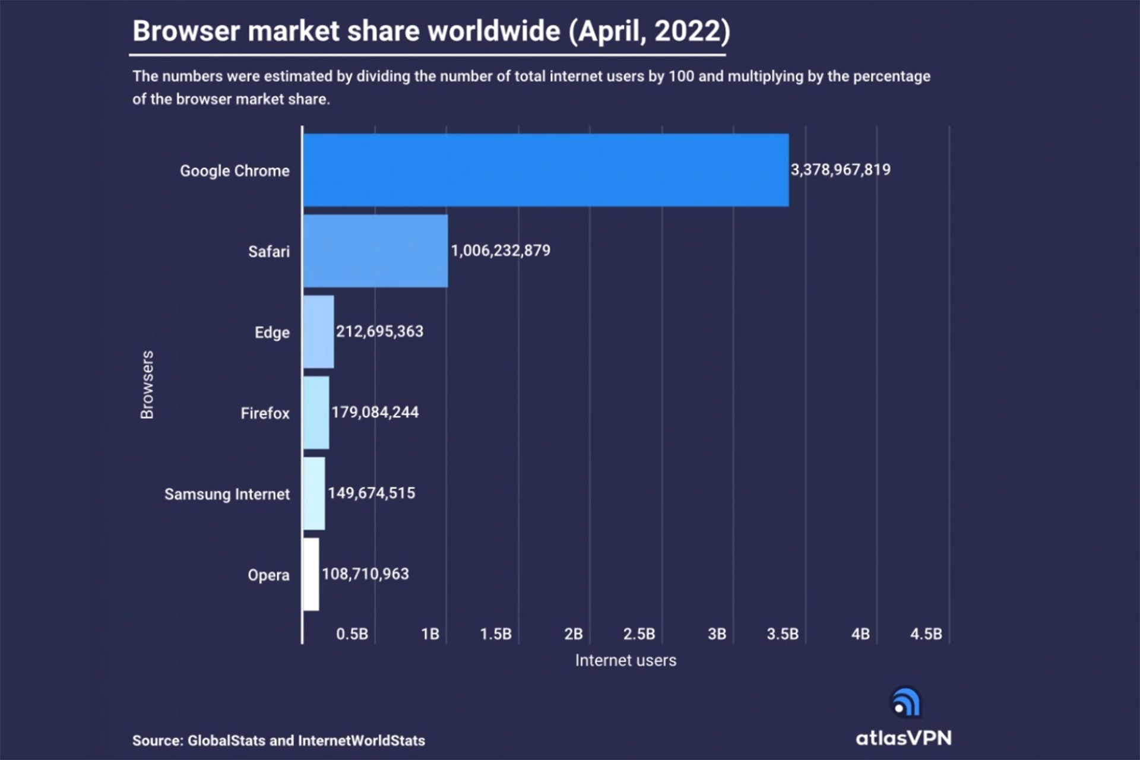Image resolution: width=1140 pixels, height=760 pixels.
Task: Click the Safari bar in the chart
Action: pos(376,251)
